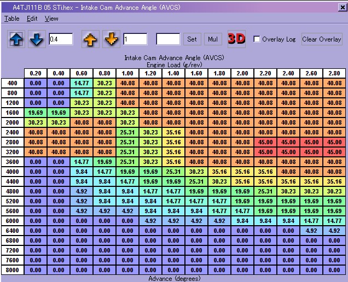This screenshot has width=348, height=282.
Task: Select the 1.60 engine load column header
Action: click(196, 73)
